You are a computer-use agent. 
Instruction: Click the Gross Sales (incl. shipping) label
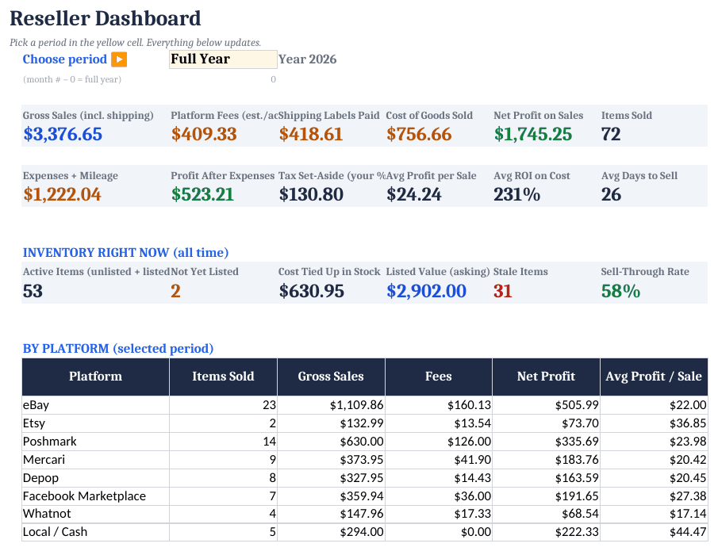click(x=88, y=116)
